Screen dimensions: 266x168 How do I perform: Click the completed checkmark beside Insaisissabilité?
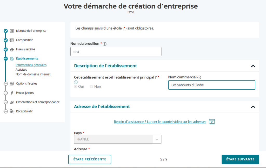pyautogui.click(x=6, y=50)
